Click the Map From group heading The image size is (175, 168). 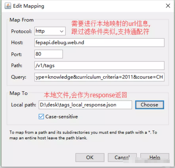point(22,20)
